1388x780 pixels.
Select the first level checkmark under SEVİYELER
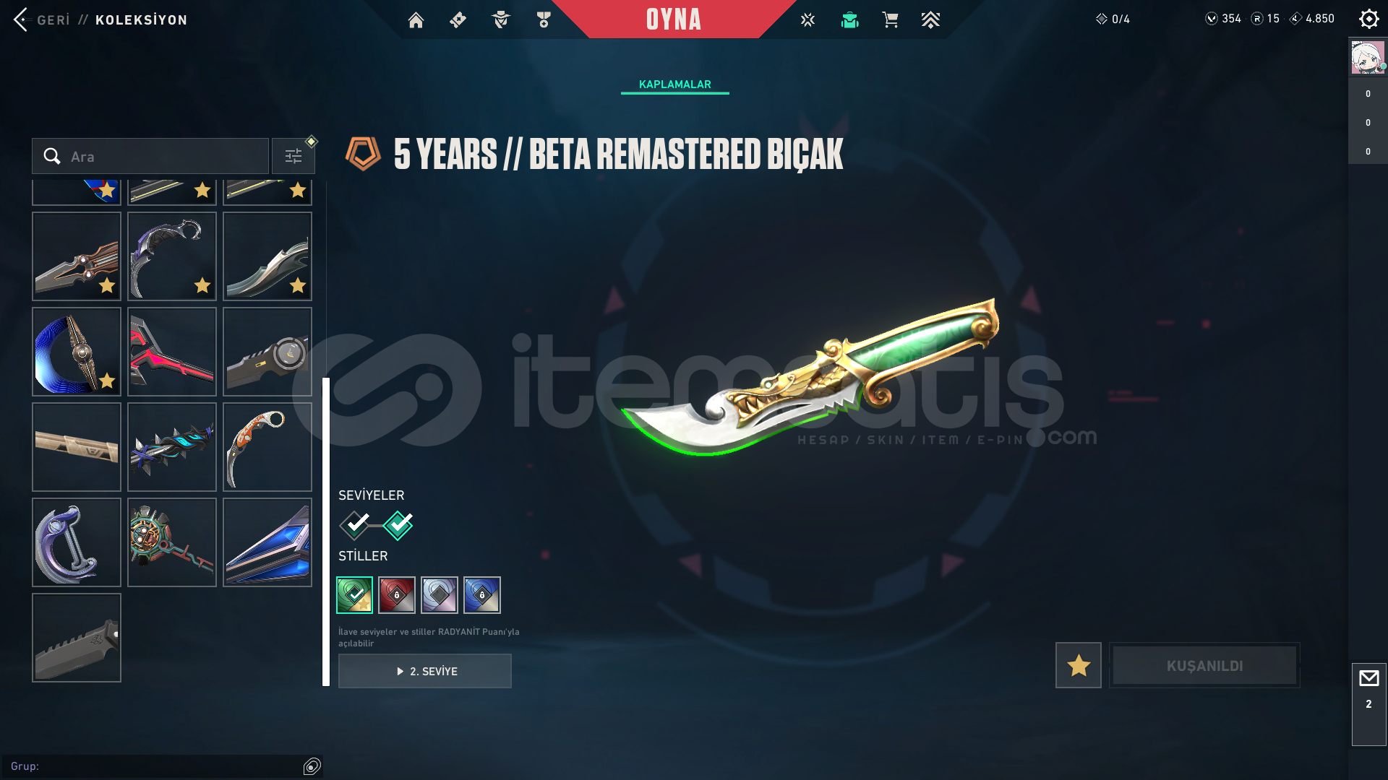coord(355,525)
